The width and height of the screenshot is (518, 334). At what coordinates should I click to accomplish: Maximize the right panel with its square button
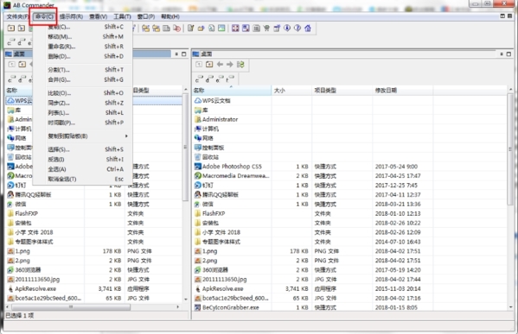click(508, 54)
